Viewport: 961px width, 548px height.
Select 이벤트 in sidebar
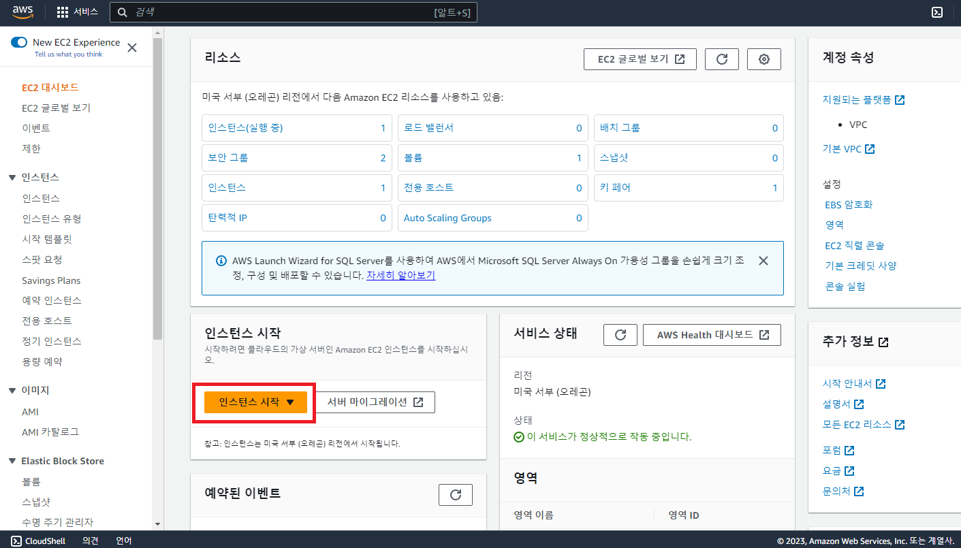point(36,129)
